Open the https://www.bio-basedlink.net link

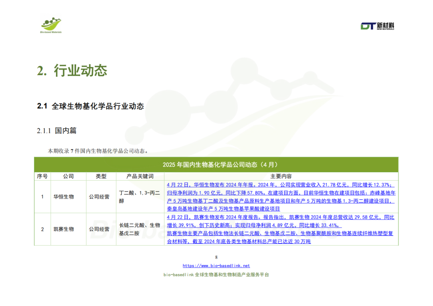click(x=216, y=266)
